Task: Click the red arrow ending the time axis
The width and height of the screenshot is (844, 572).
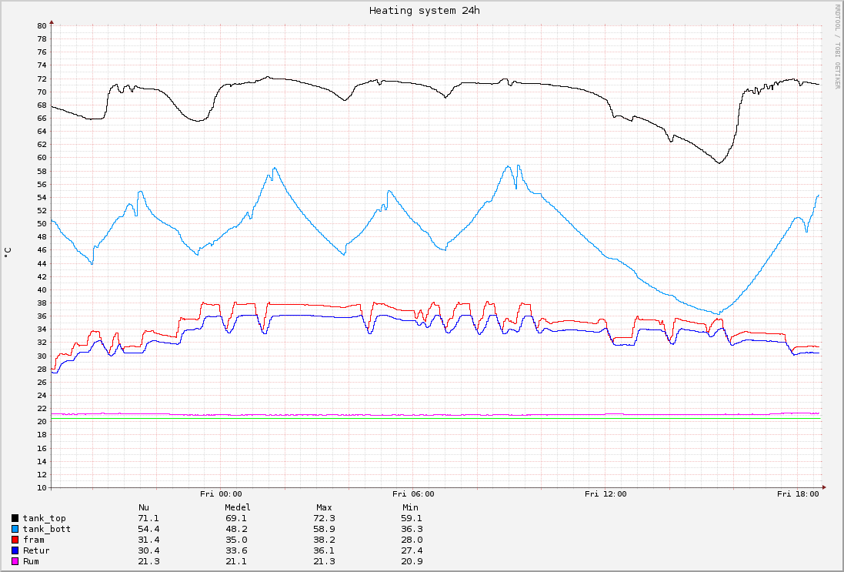Action: click(823, 487)
